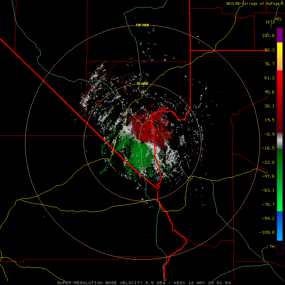Pick the gray near-zero segment of the color bar
This screenshot has width=285, height=285.
click(x=280, y=141)
